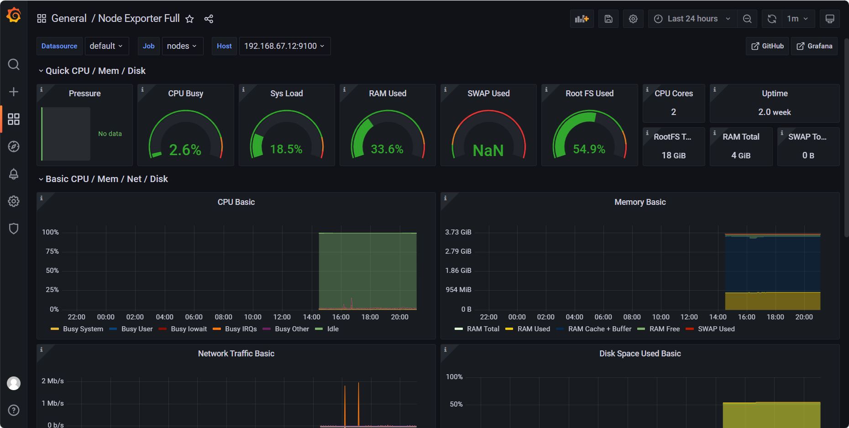Open dashboard settings gear in top bar
The width and height of the screenshot is (849, 428).
click(x=633, y=19)
